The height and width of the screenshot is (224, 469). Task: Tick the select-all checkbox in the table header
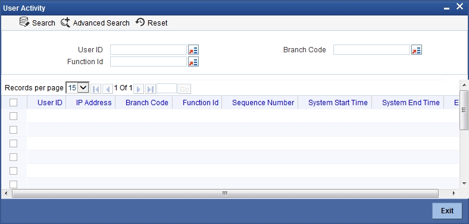tap(14, 103)
